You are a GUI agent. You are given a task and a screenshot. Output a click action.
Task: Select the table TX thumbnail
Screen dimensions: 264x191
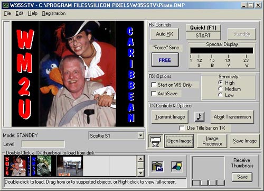tap(70, 166)
